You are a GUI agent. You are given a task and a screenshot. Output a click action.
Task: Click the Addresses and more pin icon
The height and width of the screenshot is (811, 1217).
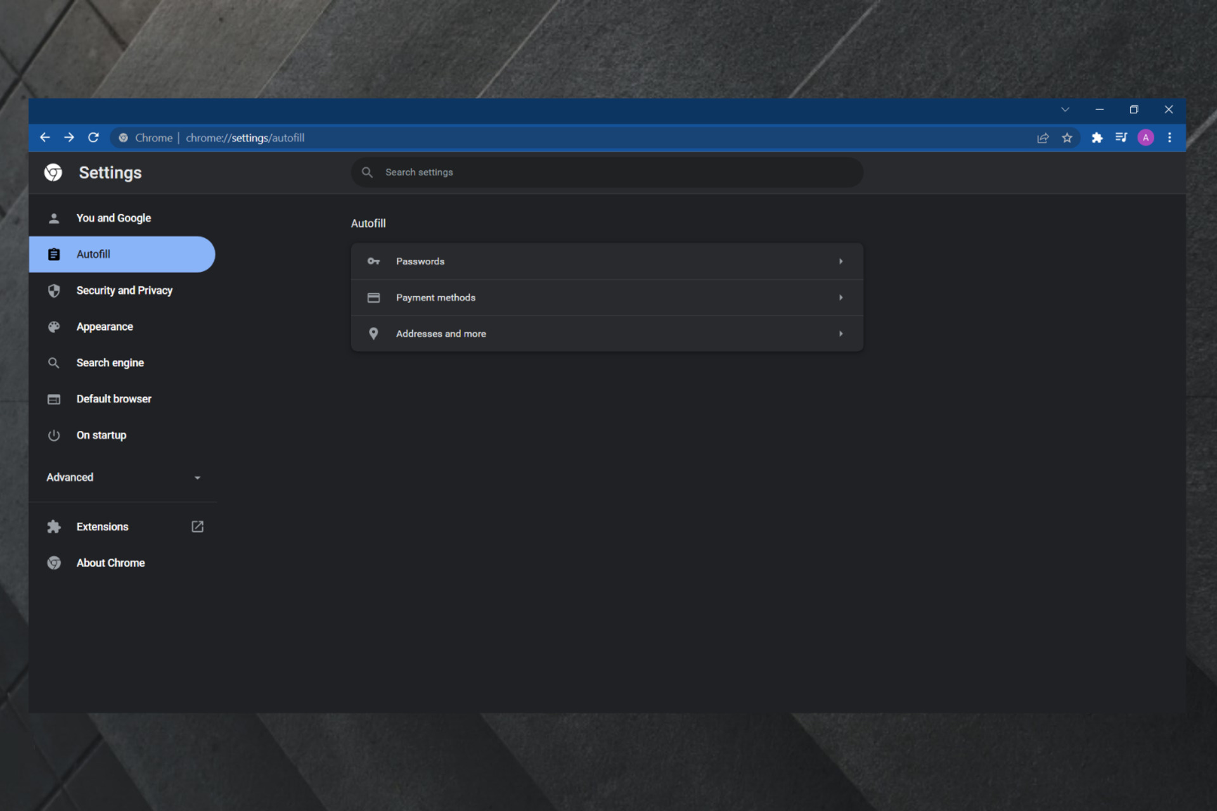pos(373,333)
